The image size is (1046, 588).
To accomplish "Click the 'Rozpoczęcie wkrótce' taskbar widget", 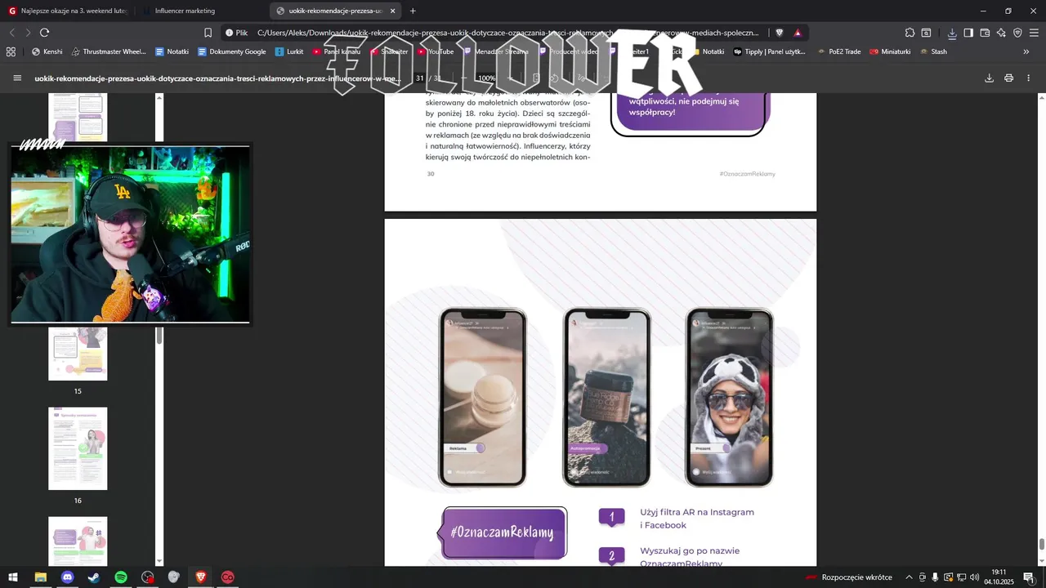I will click(x=848, y=577).
